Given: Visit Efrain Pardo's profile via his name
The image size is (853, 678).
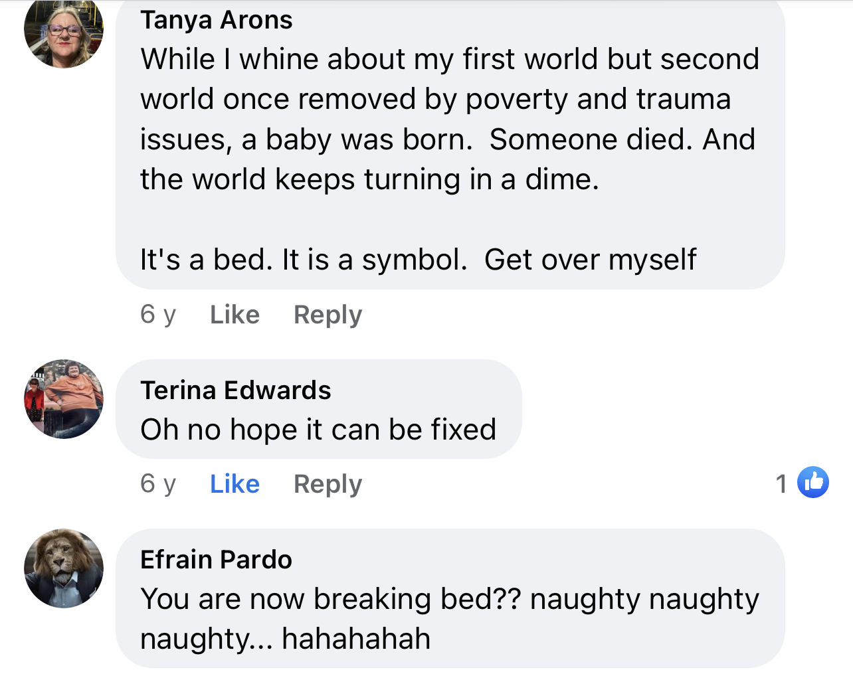Looking at the screenshot, I should pyautogui.click(x=216, y=560).
